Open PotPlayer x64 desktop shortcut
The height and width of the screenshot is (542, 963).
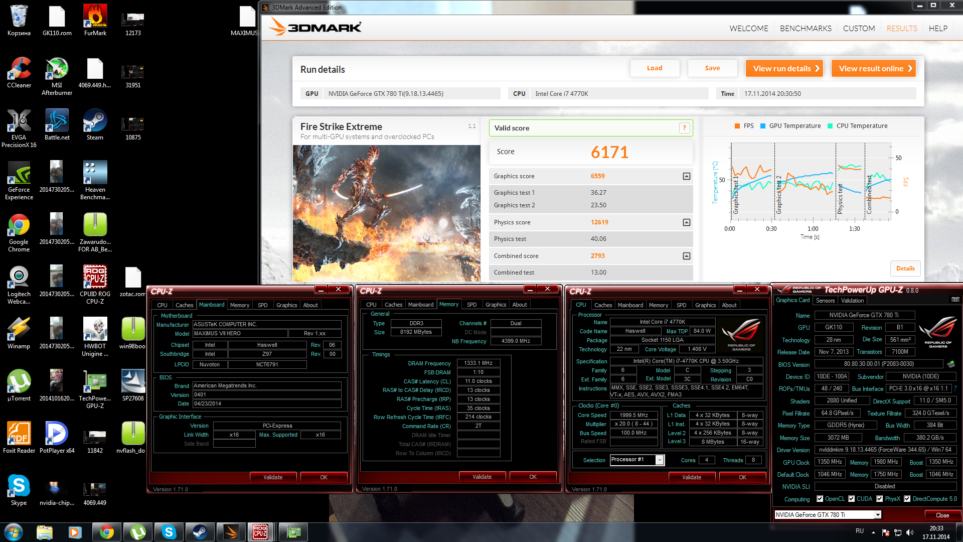point(57,438)
